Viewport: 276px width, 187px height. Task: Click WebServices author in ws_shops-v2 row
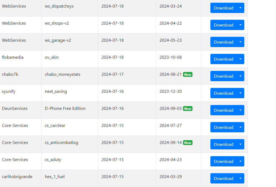[14, 23]
